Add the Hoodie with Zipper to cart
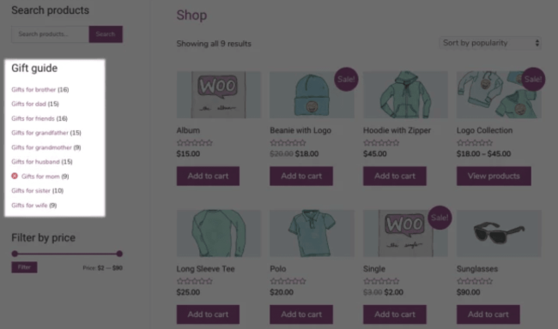 coord(395,176)
